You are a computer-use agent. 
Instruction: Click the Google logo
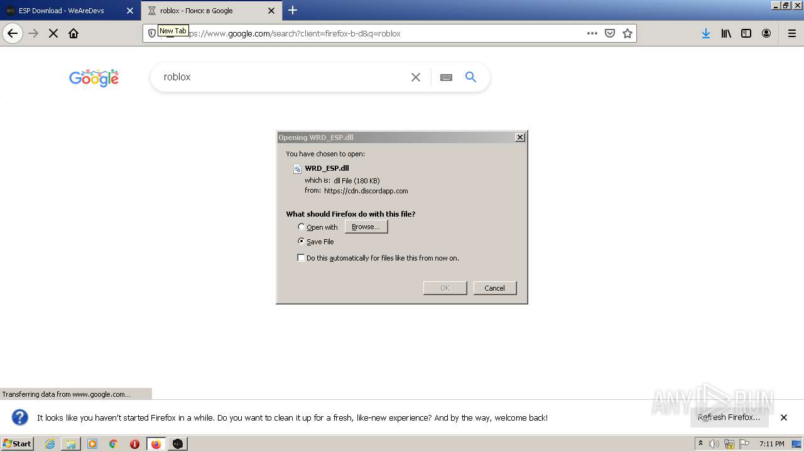94,78
